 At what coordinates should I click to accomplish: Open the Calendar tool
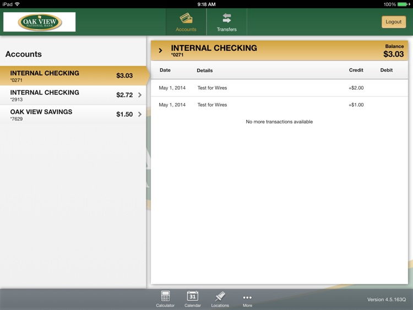193,299
